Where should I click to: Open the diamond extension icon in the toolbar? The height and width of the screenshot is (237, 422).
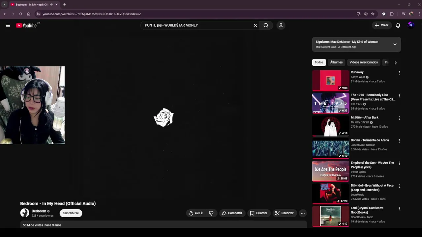[384, 14]
